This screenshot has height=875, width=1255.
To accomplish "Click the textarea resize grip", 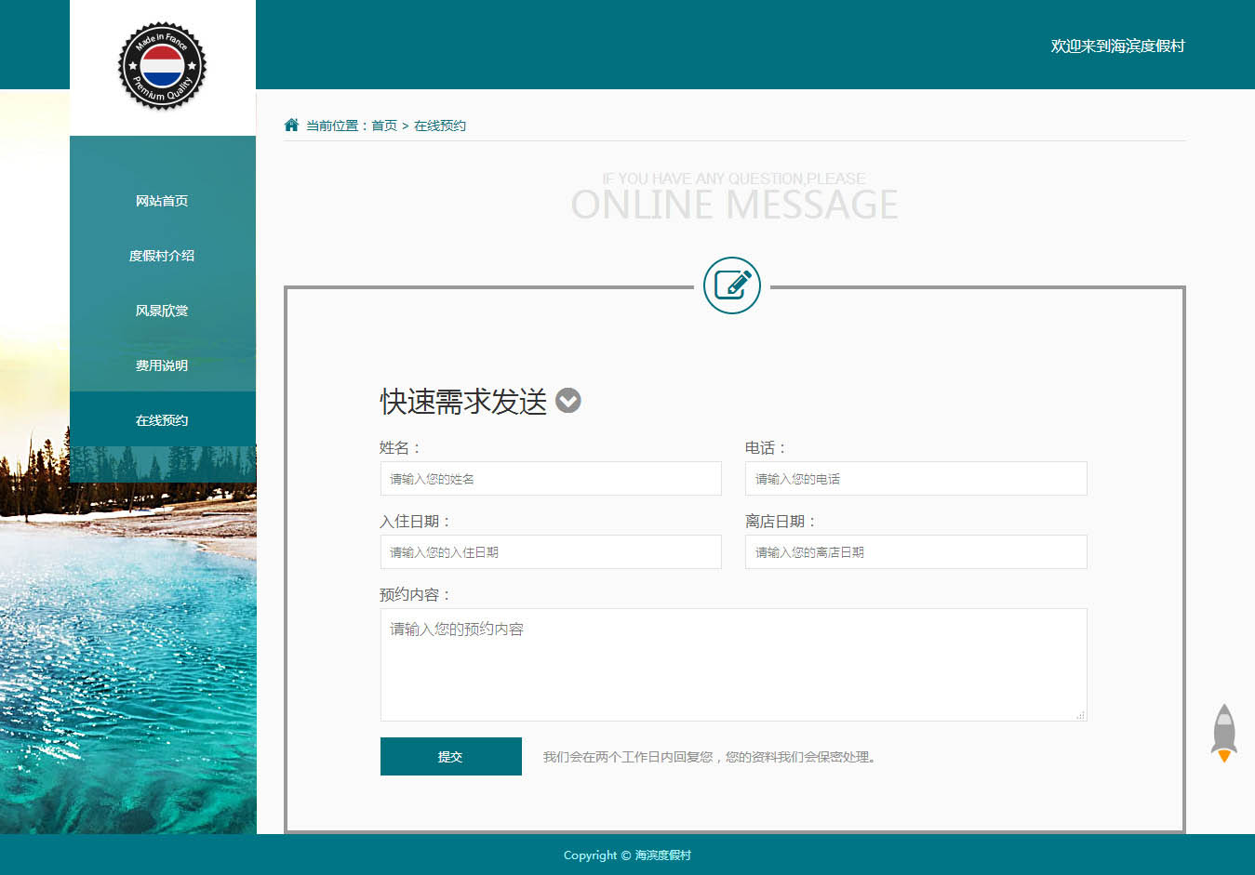I will tap(1080, 715).
